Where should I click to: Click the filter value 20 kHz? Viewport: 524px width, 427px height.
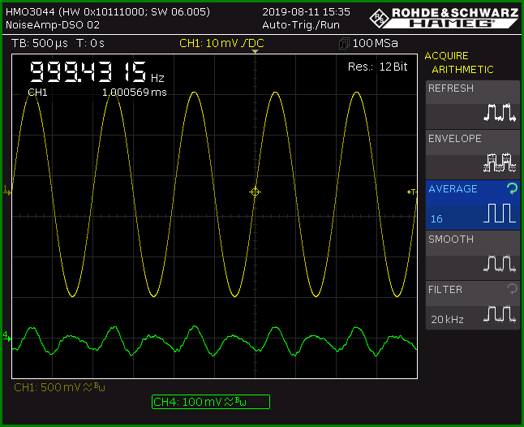click(x=447, y=320)
